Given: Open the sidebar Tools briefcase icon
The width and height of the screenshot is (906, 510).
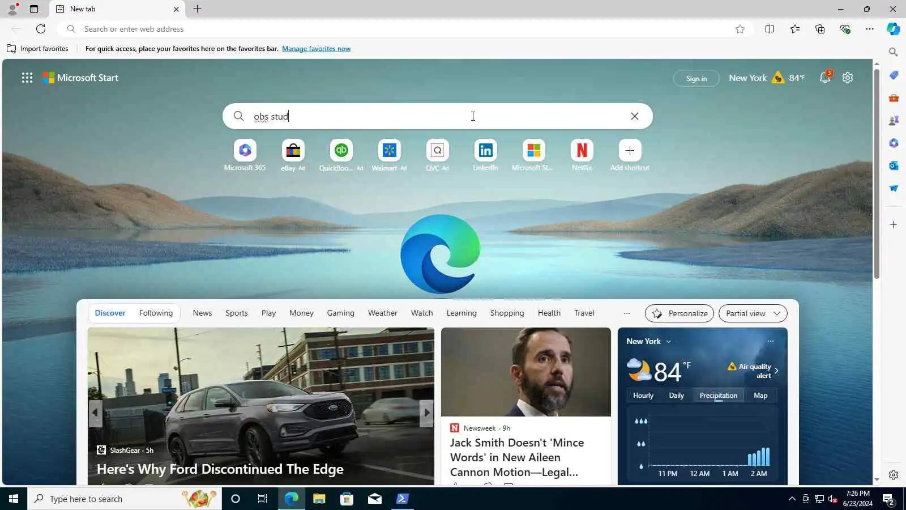Looking at the screenshot, I should point(894,98).
